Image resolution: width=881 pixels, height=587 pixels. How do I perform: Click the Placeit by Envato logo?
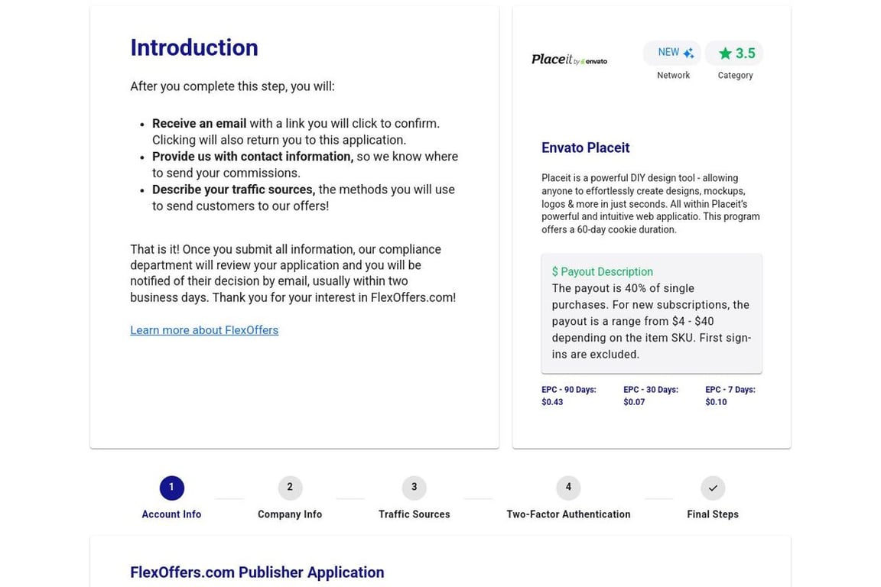click(x=569, y=60)
